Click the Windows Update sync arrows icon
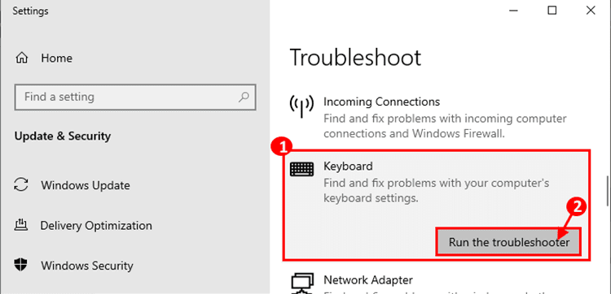 pyautogui.click(x=21, y=184)
